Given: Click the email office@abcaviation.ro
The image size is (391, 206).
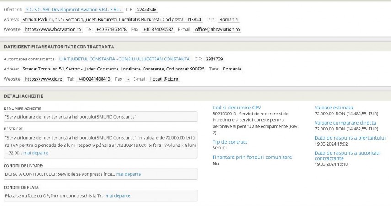Looking at the screenshot, I should pyautogui.click(x=217, y=29).
